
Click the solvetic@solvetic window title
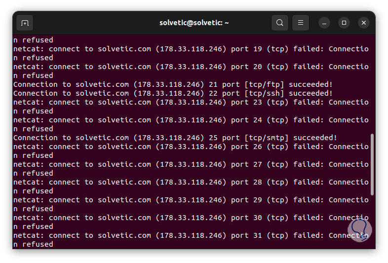[x=194, y=23]
